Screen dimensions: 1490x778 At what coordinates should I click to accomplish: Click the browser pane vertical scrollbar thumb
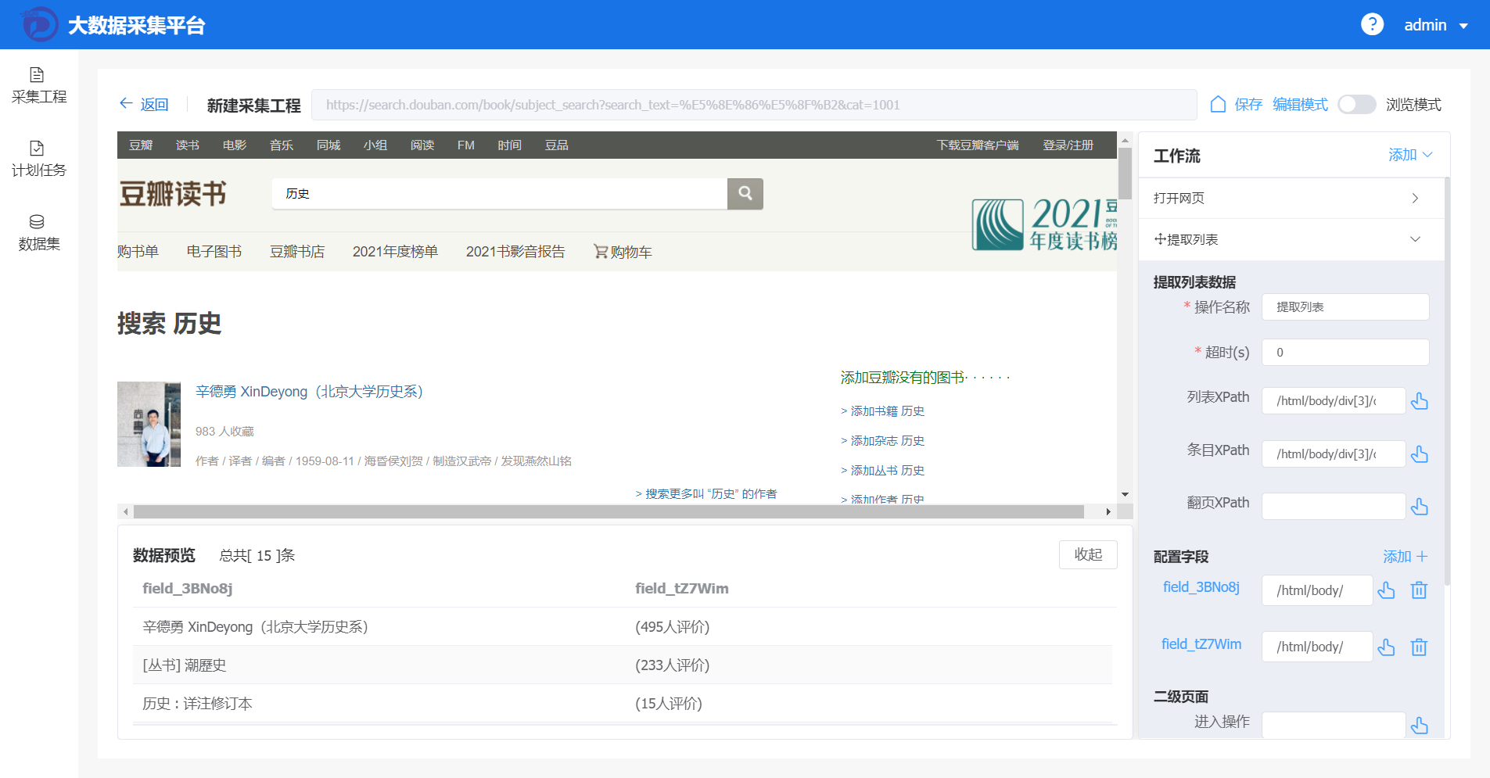point(1125,174)
